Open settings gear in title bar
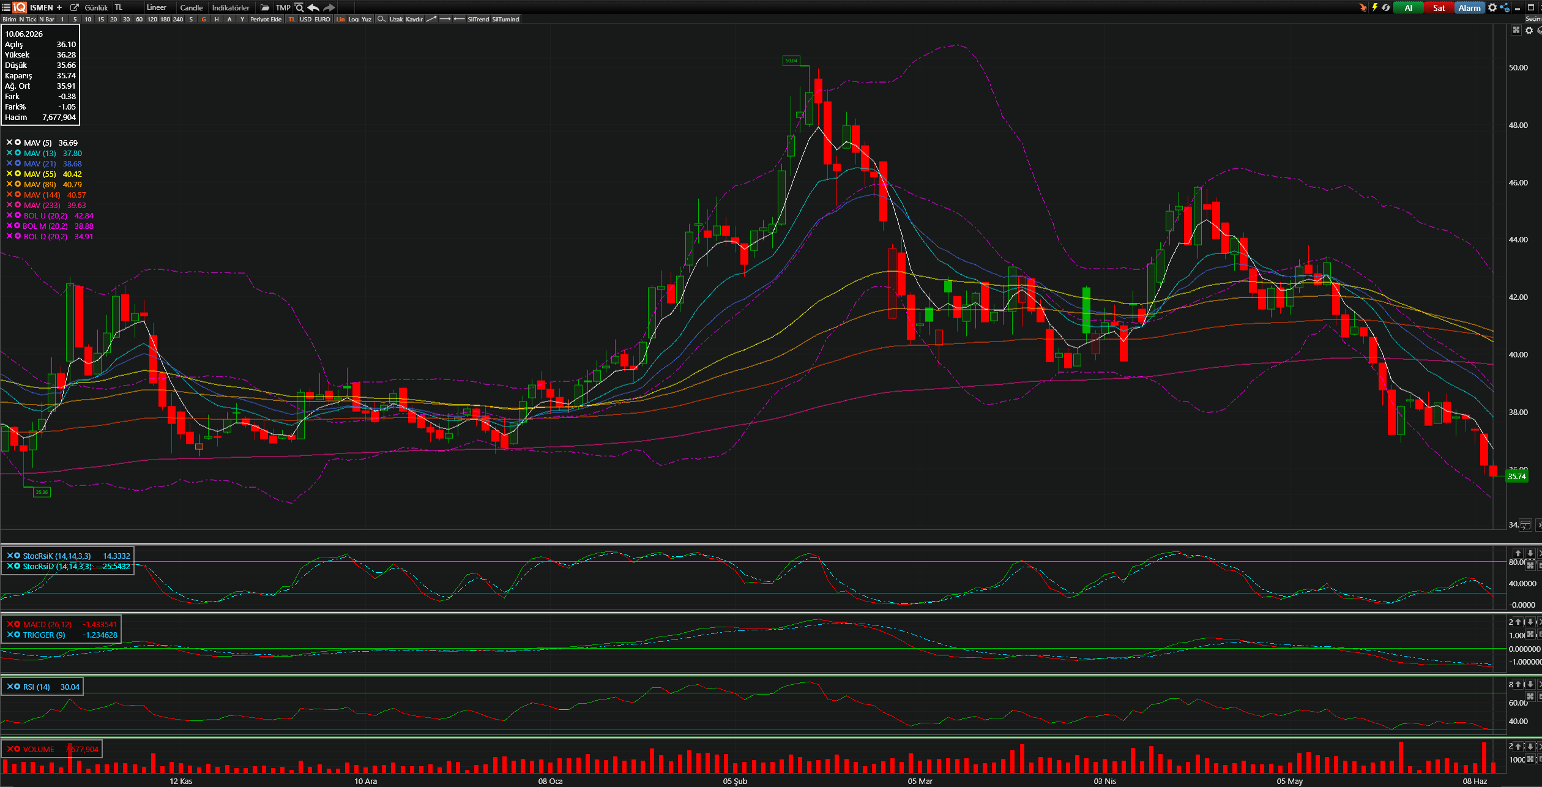The image size is (1542, 787). click(1492, 7)
